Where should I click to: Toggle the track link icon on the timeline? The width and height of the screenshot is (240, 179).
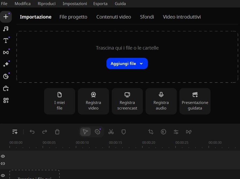pyautogui.click(x=3, y=163)
